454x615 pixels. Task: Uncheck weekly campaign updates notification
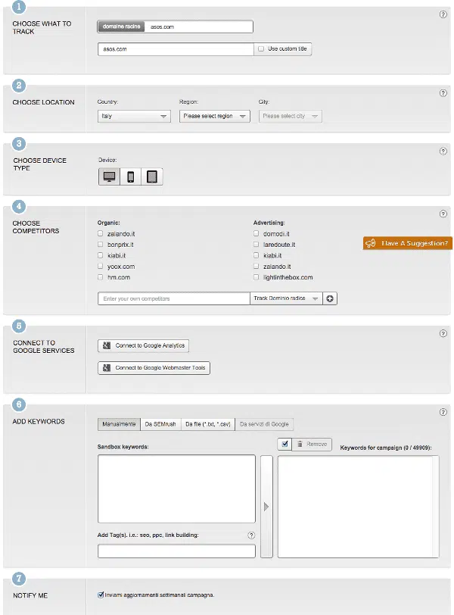point(101,595)
